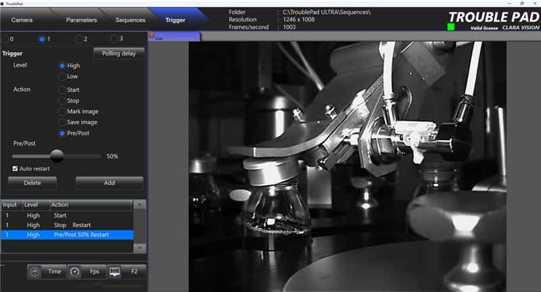Image resolution: width=541 pixels, height=292 pixels.
Task: Click the clock icon next to Time
Action: point(34,272)
